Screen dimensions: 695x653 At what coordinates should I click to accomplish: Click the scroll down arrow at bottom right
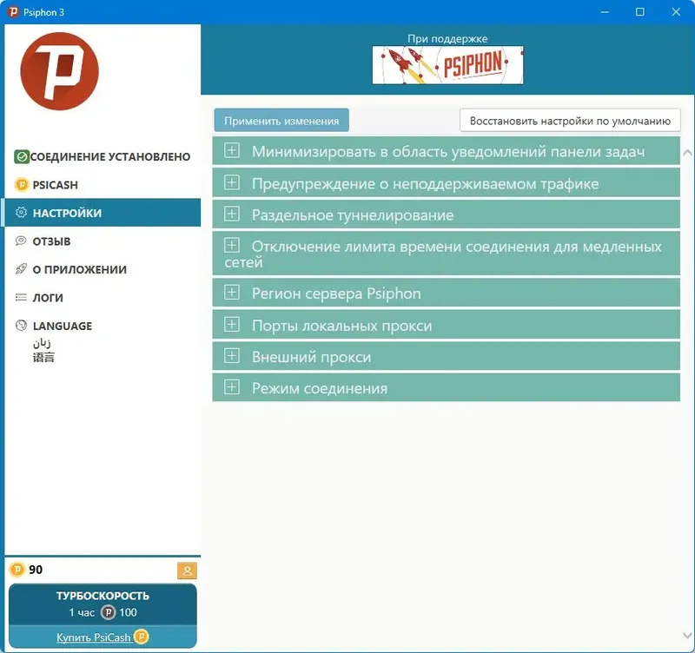687,636
